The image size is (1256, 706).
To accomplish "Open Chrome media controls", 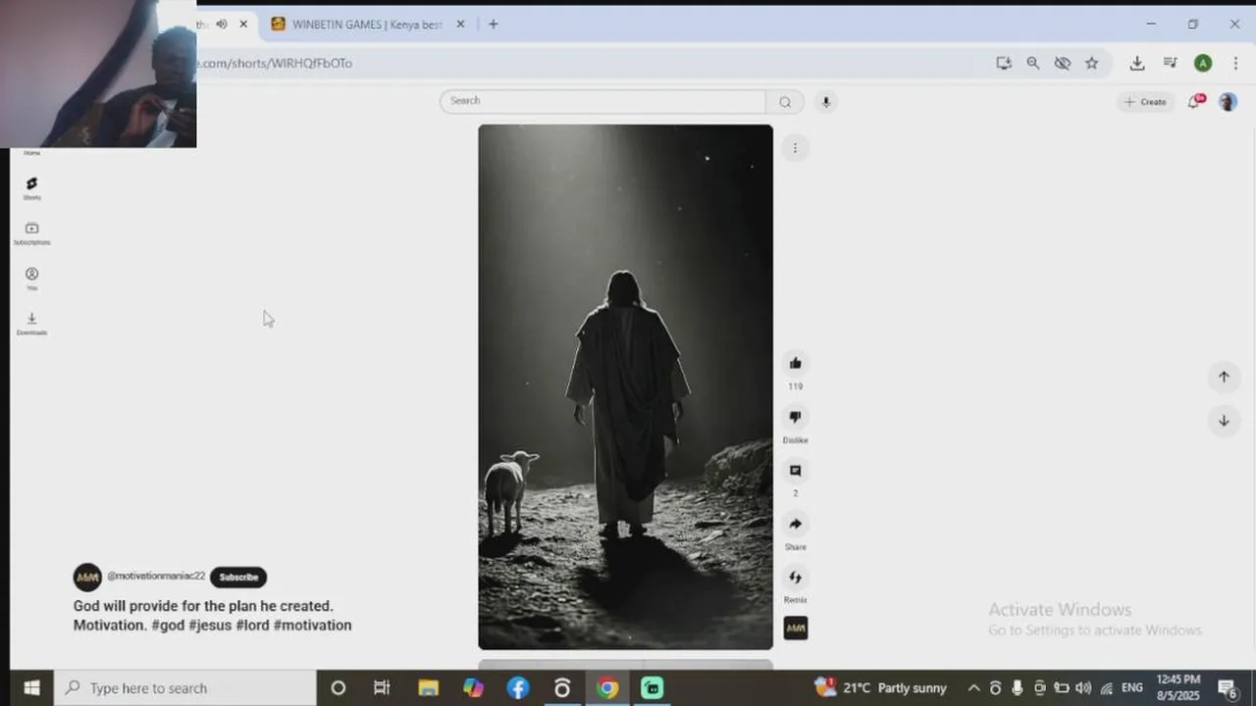I will pos(1171,63).
